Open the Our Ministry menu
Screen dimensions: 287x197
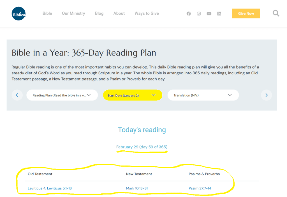point(73,13)
